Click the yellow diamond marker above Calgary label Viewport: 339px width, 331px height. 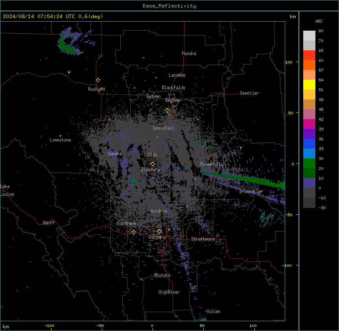(159, 232)
